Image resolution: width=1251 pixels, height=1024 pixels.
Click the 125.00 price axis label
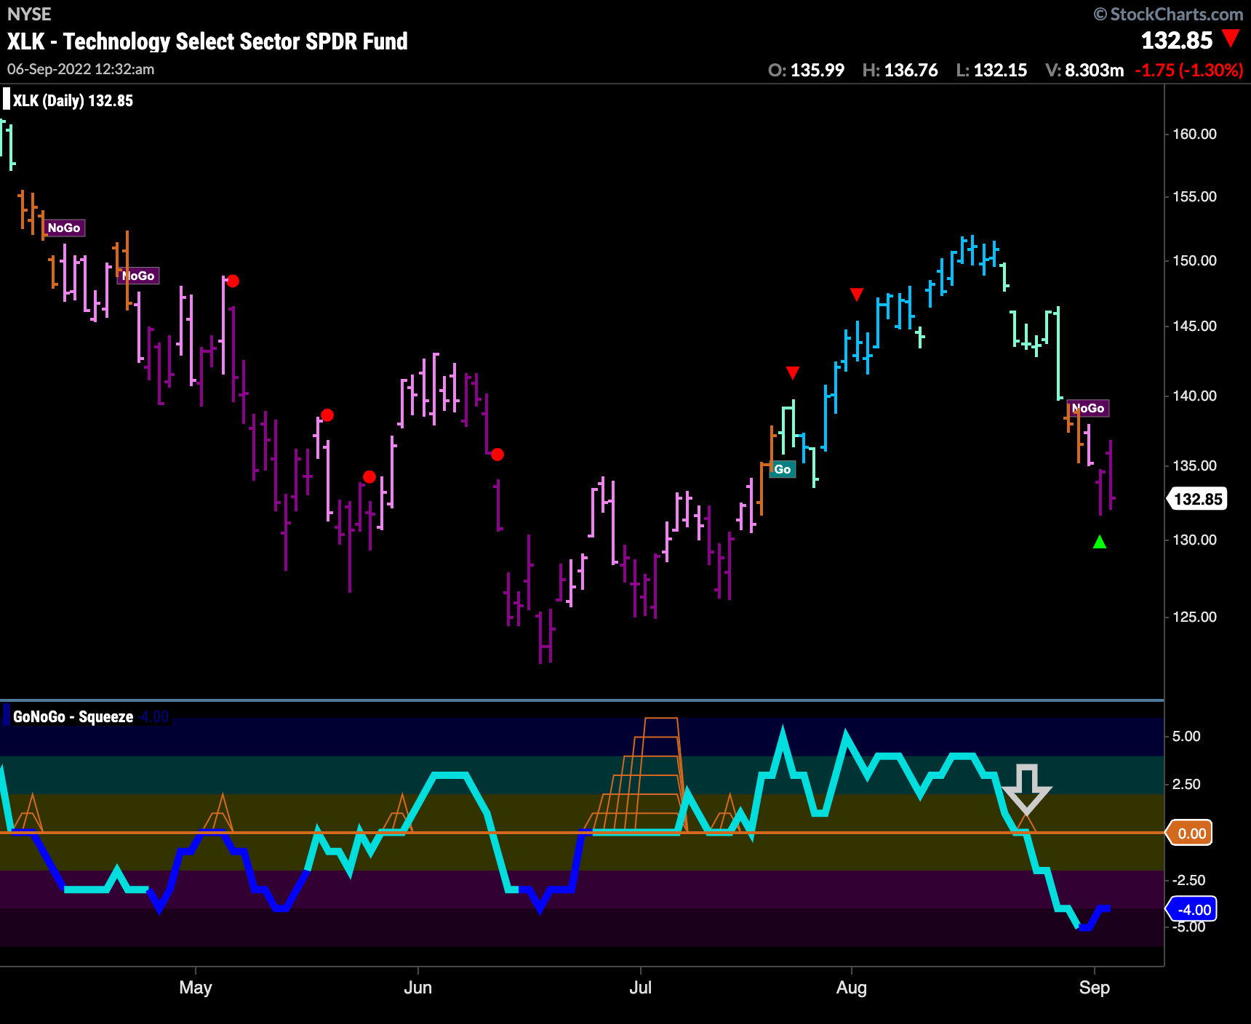point(1194,617)
